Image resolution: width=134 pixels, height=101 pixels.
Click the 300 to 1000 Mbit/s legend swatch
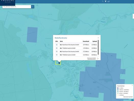click(118, 90)
